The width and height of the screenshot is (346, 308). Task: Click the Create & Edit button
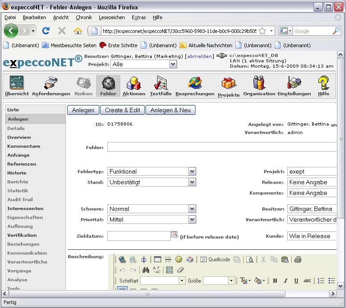pos(122,110)
